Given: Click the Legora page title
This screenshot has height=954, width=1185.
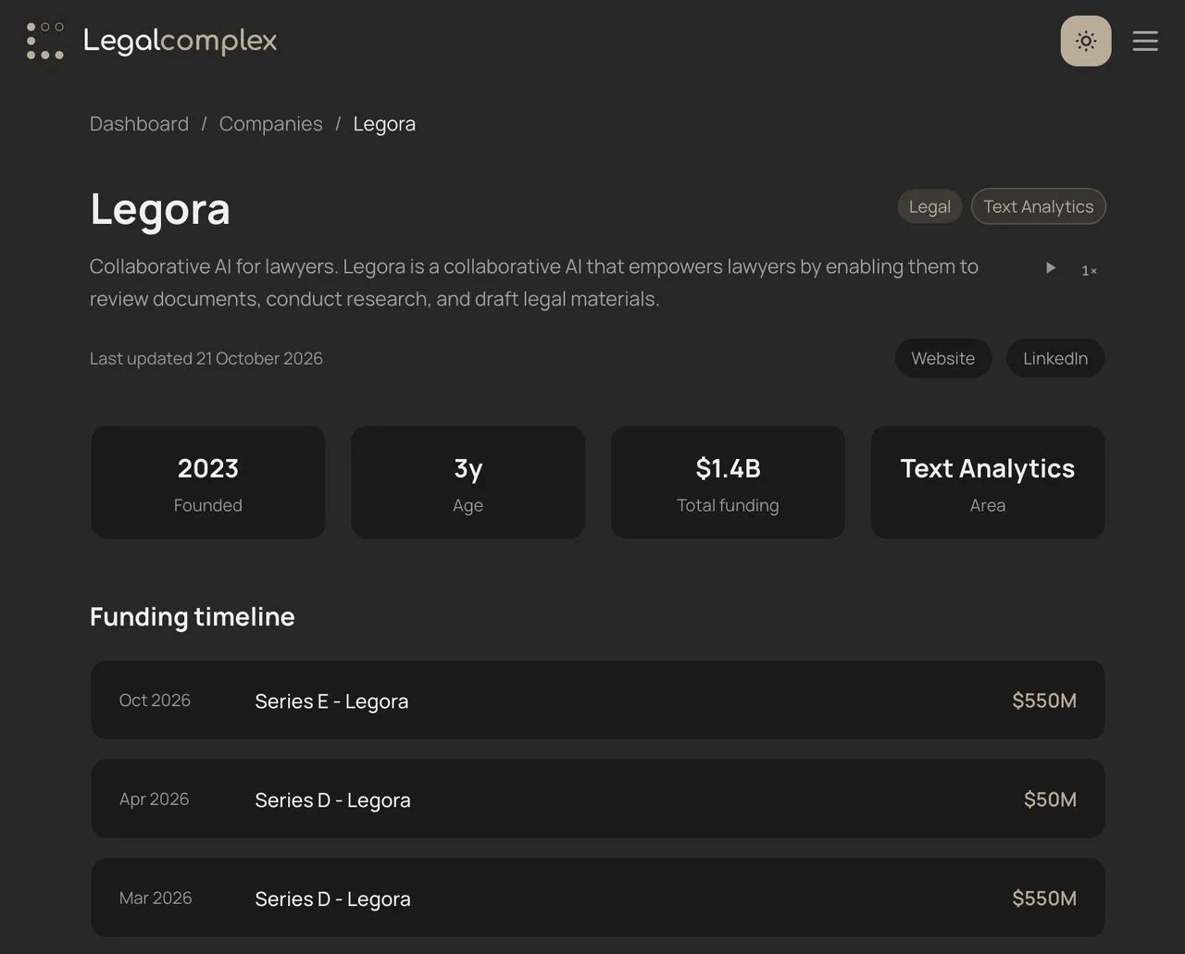Looking at the screenshot, I should pyautogui.click(x=160, y=209).
